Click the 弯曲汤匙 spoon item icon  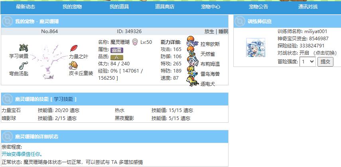pos(24,65)
